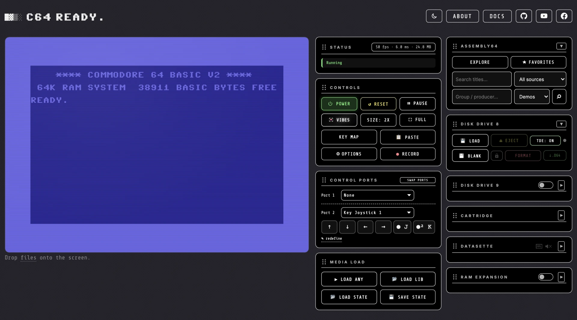This screenshot has width=577, height=320.
Task: Open the GitHub icon link
Action: pyautogui.click(x=524, y=16)
